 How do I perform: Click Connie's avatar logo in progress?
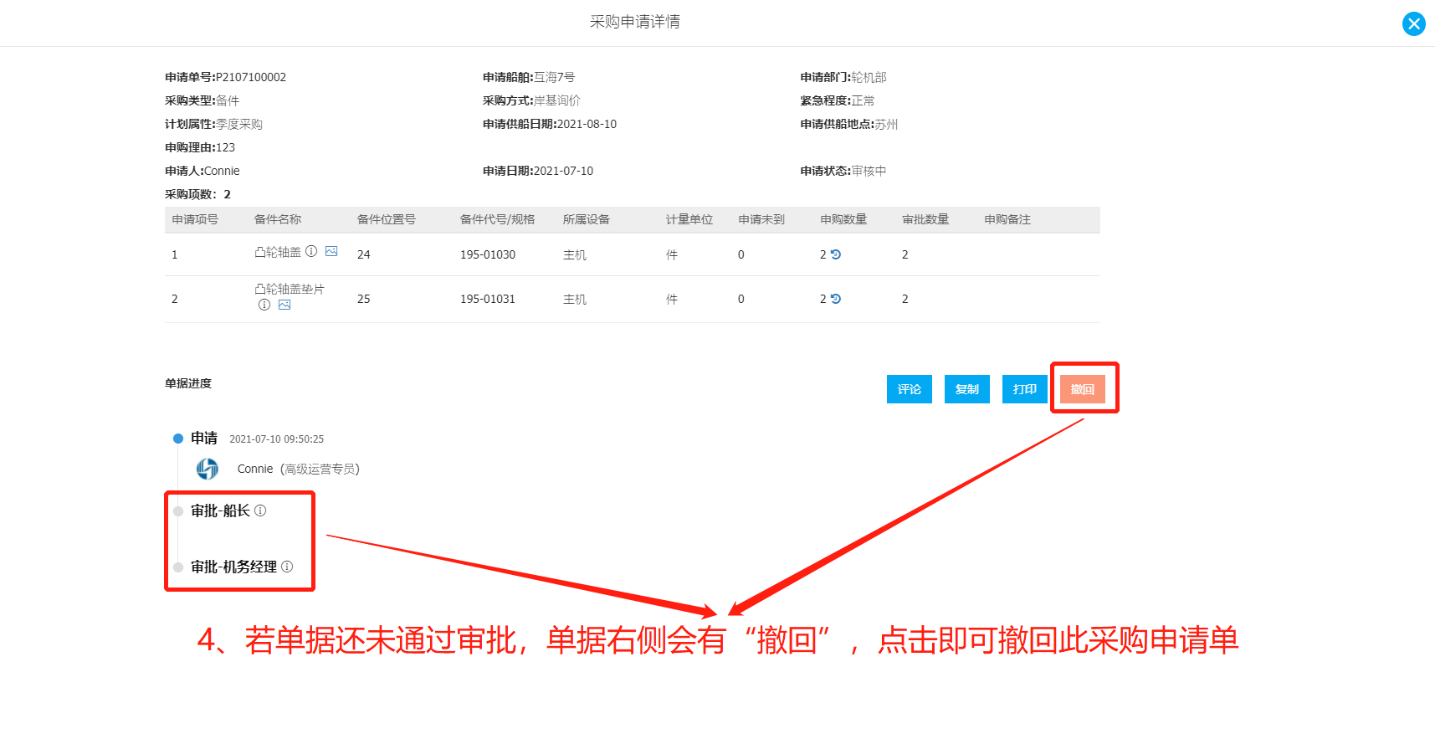click(208, 469)
